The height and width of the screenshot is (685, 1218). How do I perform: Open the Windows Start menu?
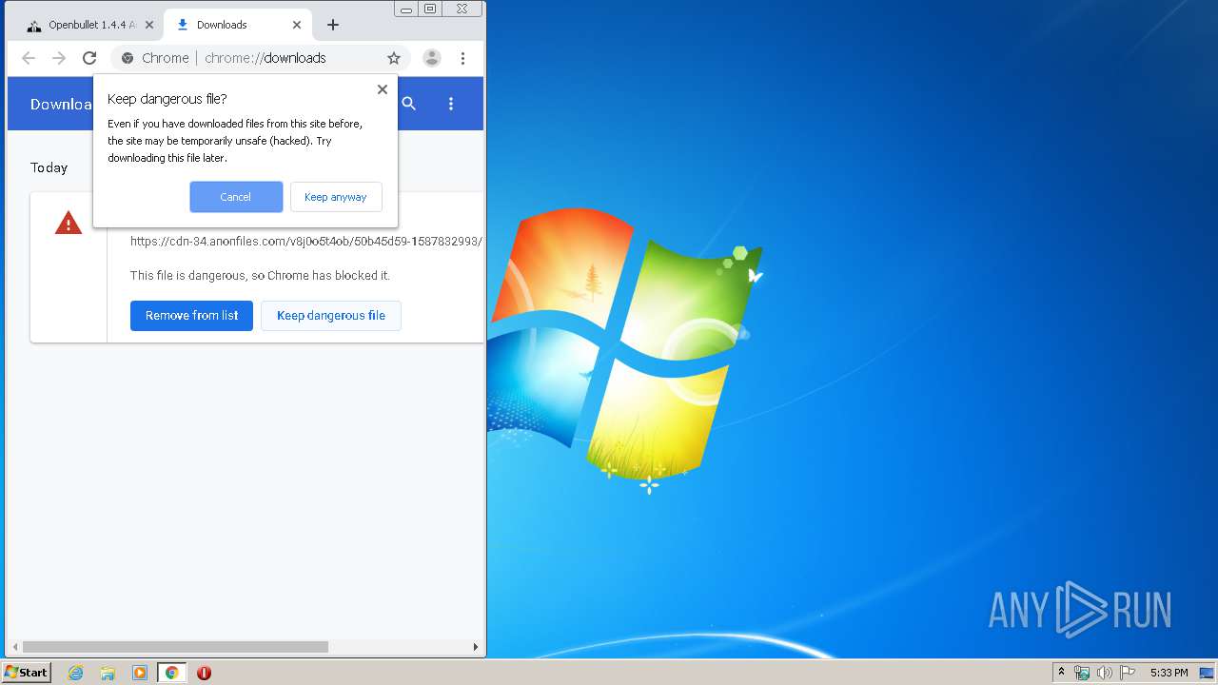coord(27,673)
